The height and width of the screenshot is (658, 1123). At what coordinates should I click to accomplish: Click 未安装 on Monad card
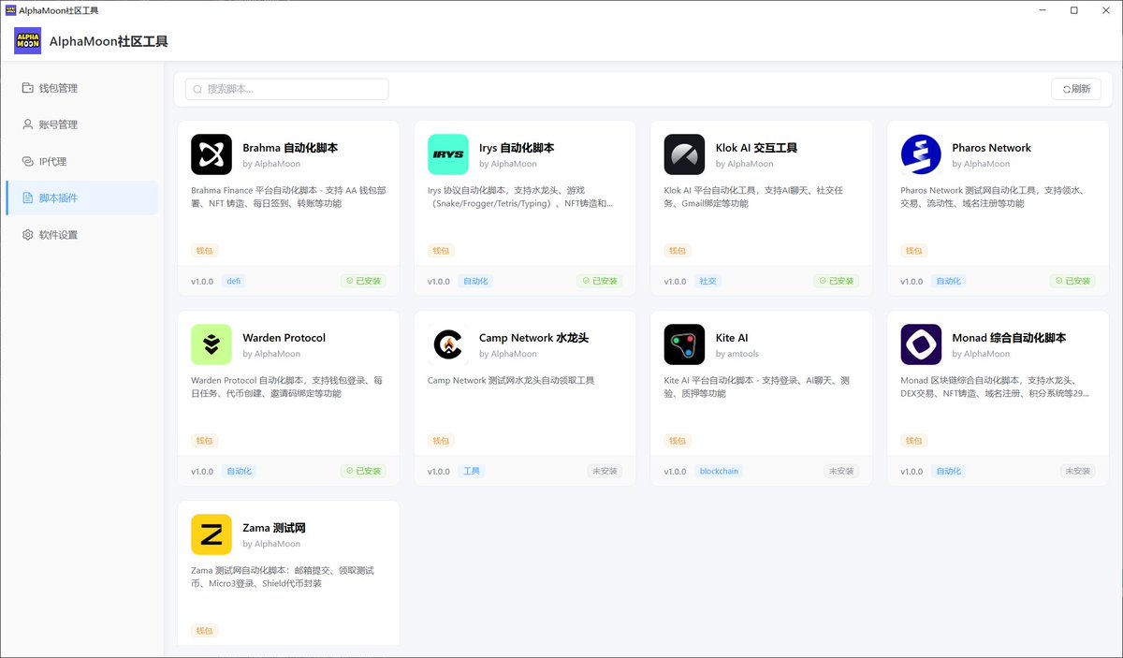click(x=1078, y=471)
